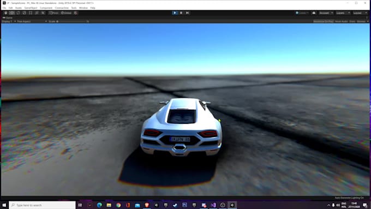Select the Hand tool in toolbar
Image resolution: width=371 pixels, height=209 pixels.
pos(5,13)
